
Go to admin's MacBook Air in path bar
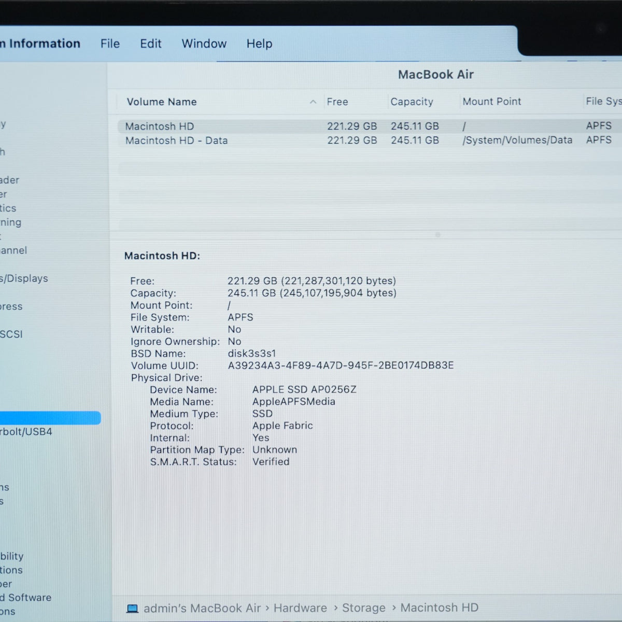[202, 608]
